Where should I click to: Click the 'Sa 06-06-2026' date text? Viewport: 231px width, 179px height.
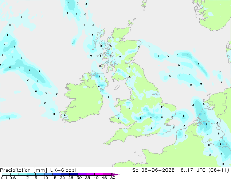click(x=153, y=170)
